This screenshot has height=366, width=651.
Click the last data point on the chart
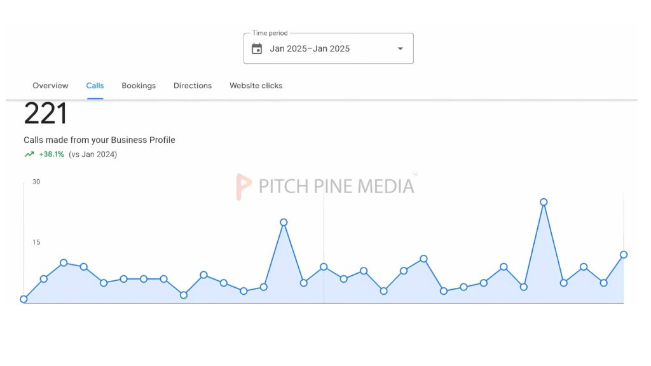624,255
